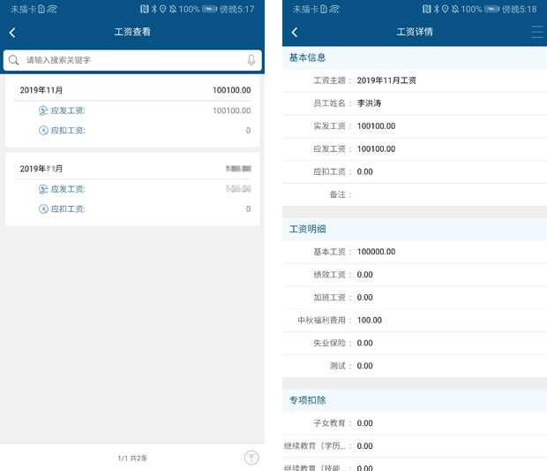Tap microphone icon in search bar
The width and height of the screenshot is (547, 471).
(x=251, y=60)
